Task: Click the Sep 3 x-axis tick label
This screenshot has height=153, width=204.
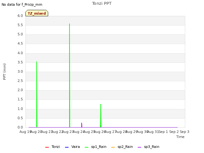Action: pos(185,132)
